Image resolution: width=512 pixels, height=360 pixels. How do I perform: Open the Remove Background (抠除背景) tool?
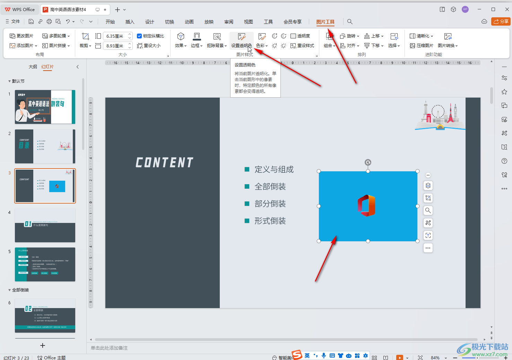[x=217, y=40]
